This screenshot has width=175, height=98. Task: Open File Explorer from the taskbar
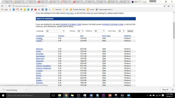[60, 96]
